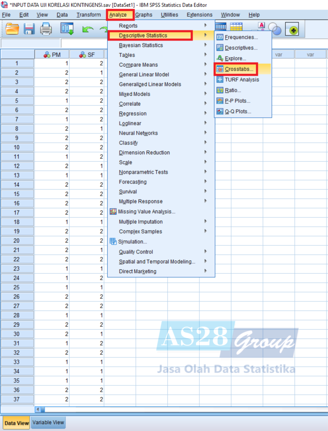
Task: Click the Print toolbar icon
Action: coord(46,29)
